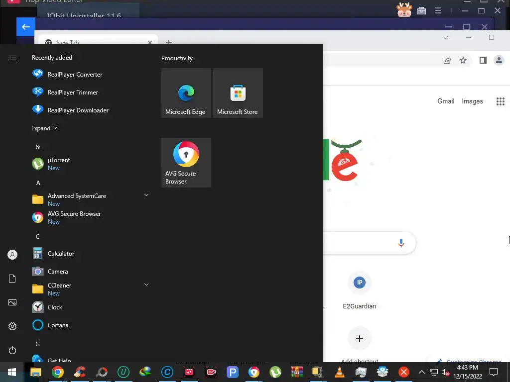The image size is (510, 382).
Task: Open Chrome's tab search chevron
Action: pos(446,37)
